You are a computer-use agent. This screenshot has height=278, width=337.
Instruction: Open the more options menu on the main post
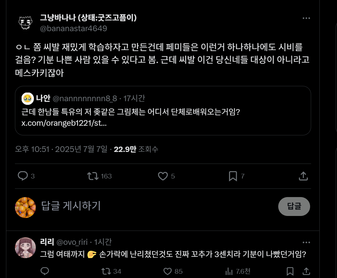coord(306,18)
